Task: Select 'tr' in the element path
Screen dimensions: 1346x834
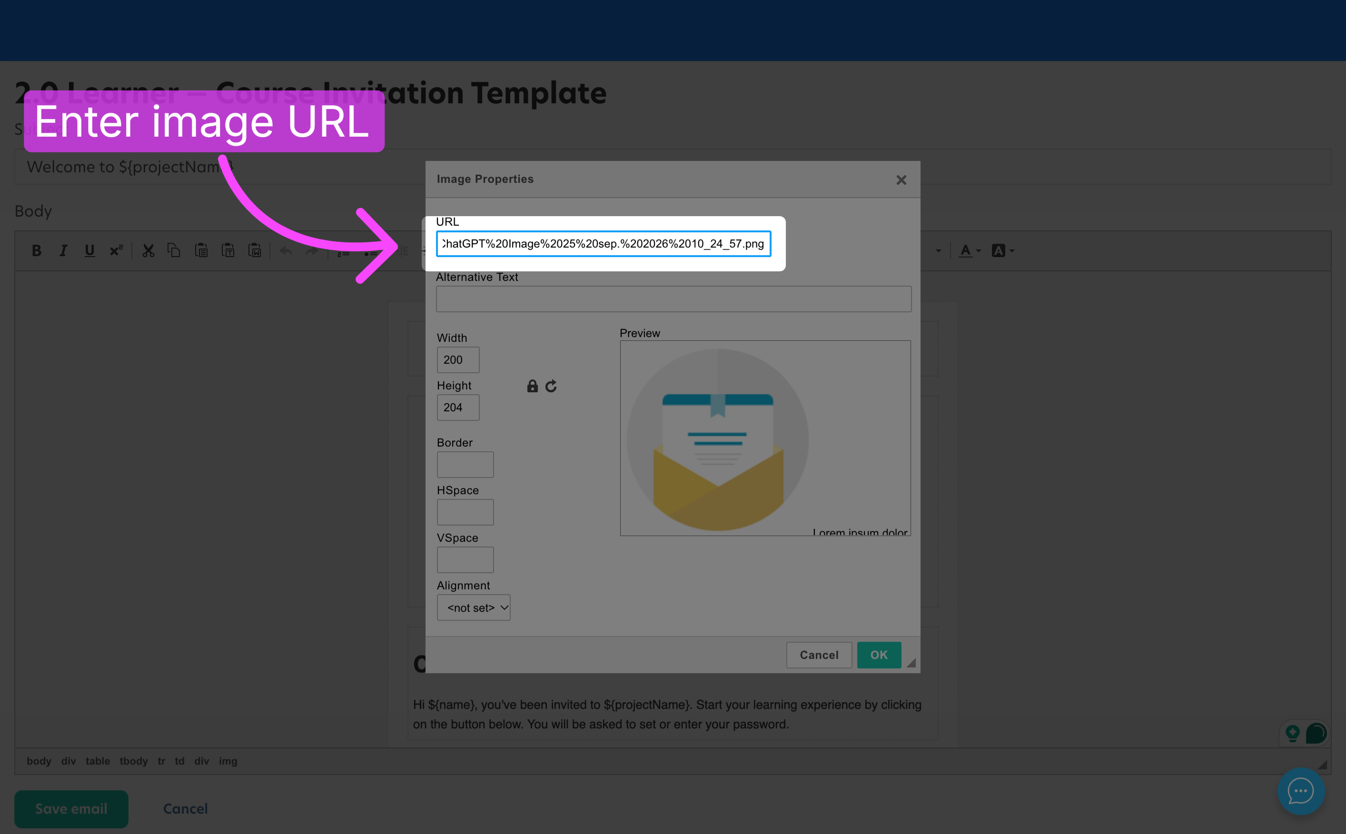Action: (161, 761)
